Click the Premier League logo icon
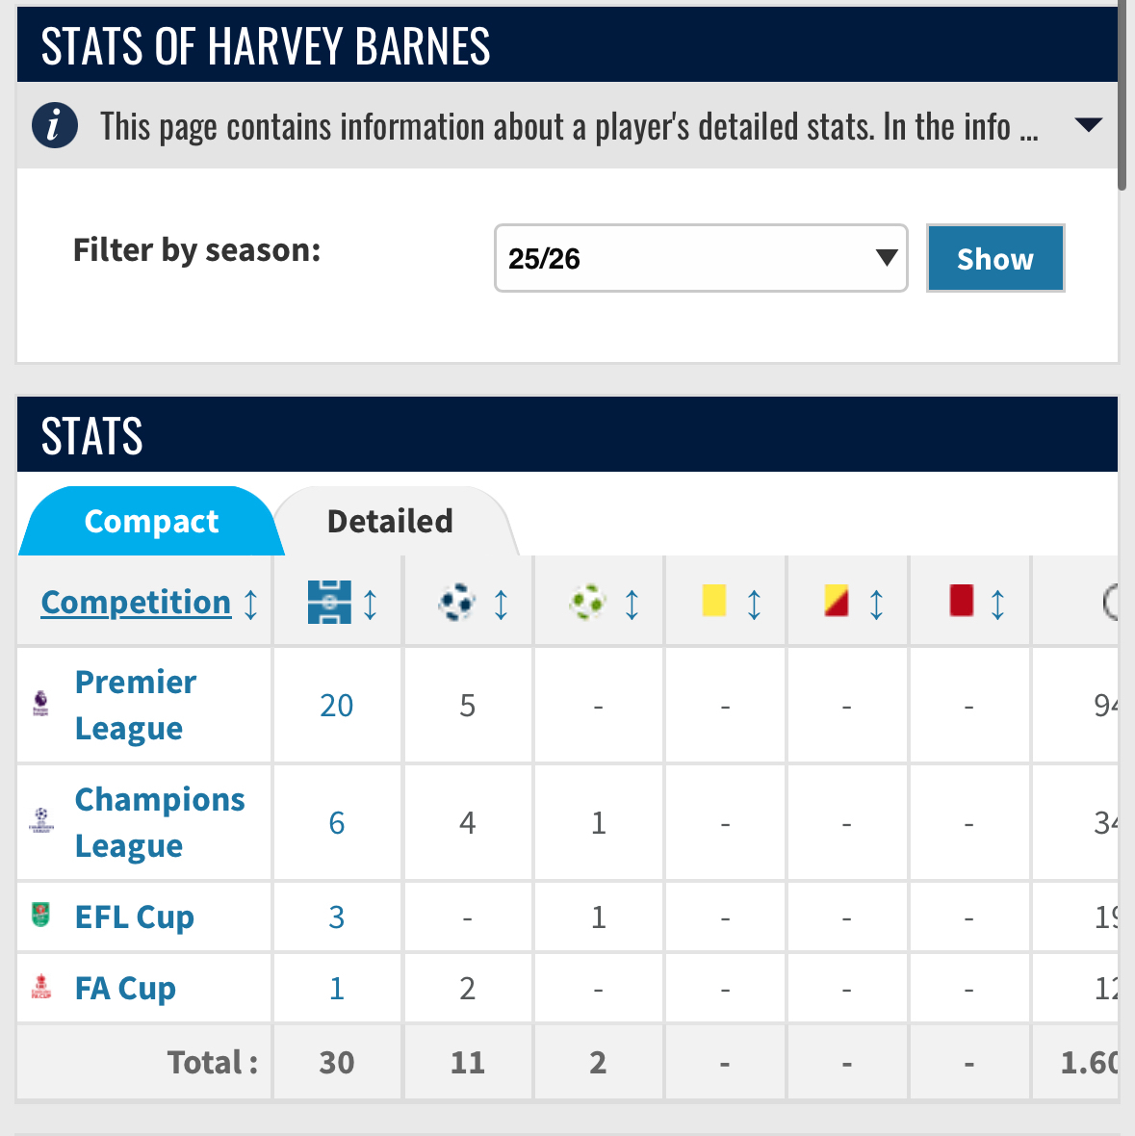Screen dimensions: 1135x1136 (x=41, y=704)
